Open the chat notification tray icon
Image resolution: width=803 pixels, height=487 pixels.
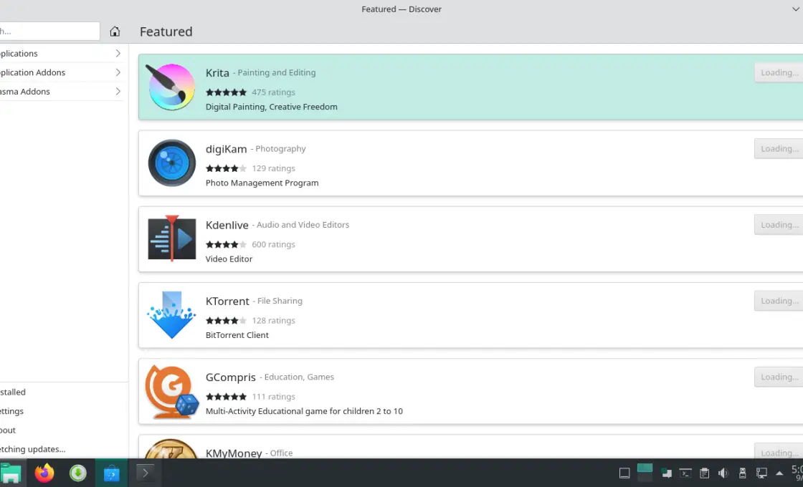click(x=666, y=473)
